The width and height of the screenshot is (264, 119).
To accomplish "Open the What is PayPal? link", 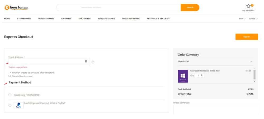I will [x=58, y=103].
